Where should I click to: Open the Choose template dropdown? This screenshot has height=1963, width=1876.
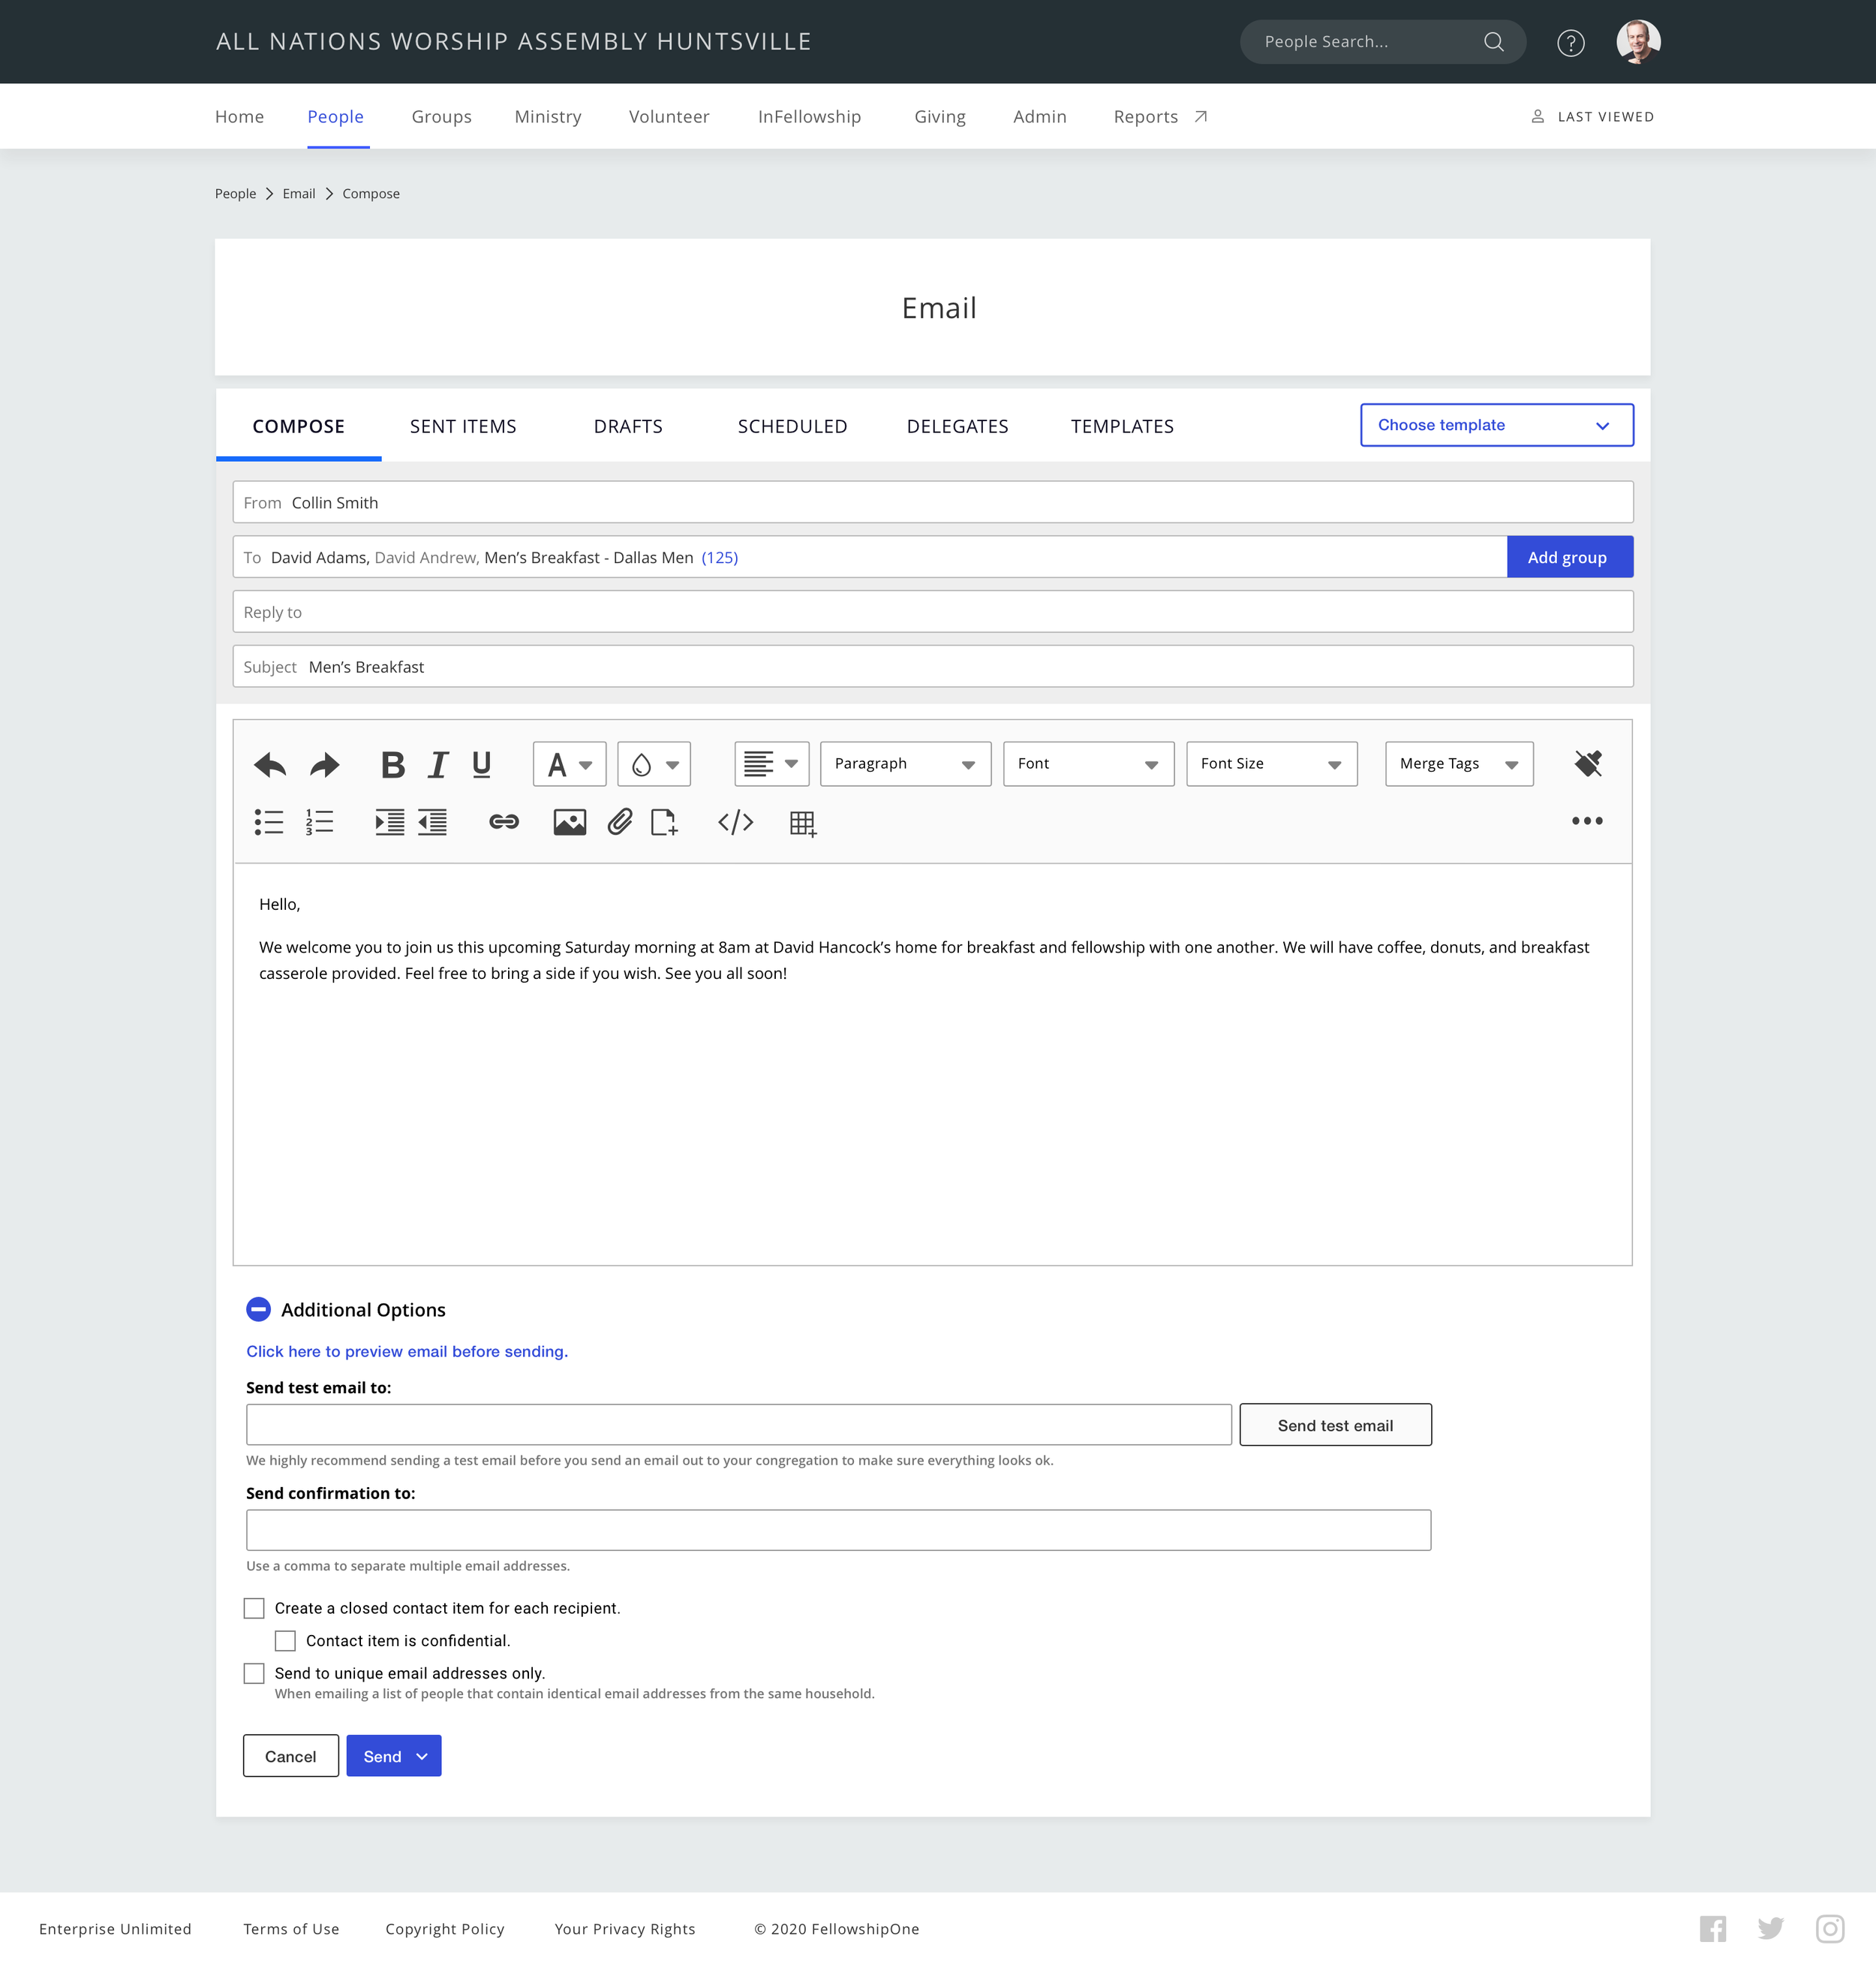[x=1495, y=425]
